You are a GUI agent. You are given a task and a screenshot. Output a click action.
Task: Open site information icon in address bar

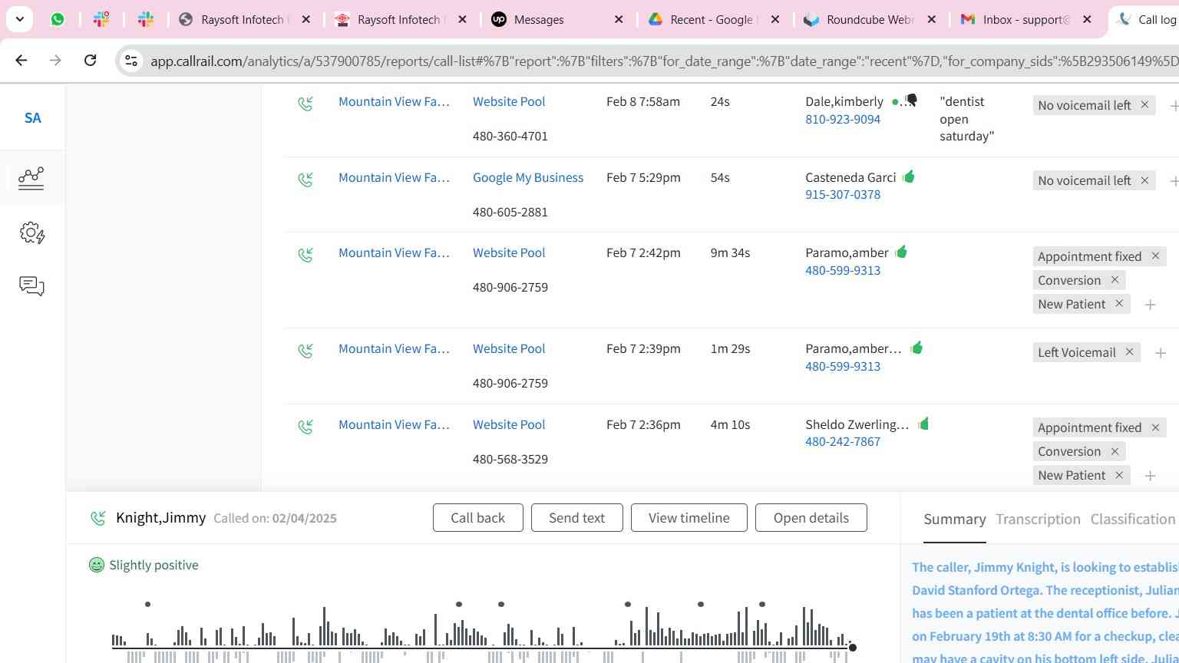[x=131, y=61]
